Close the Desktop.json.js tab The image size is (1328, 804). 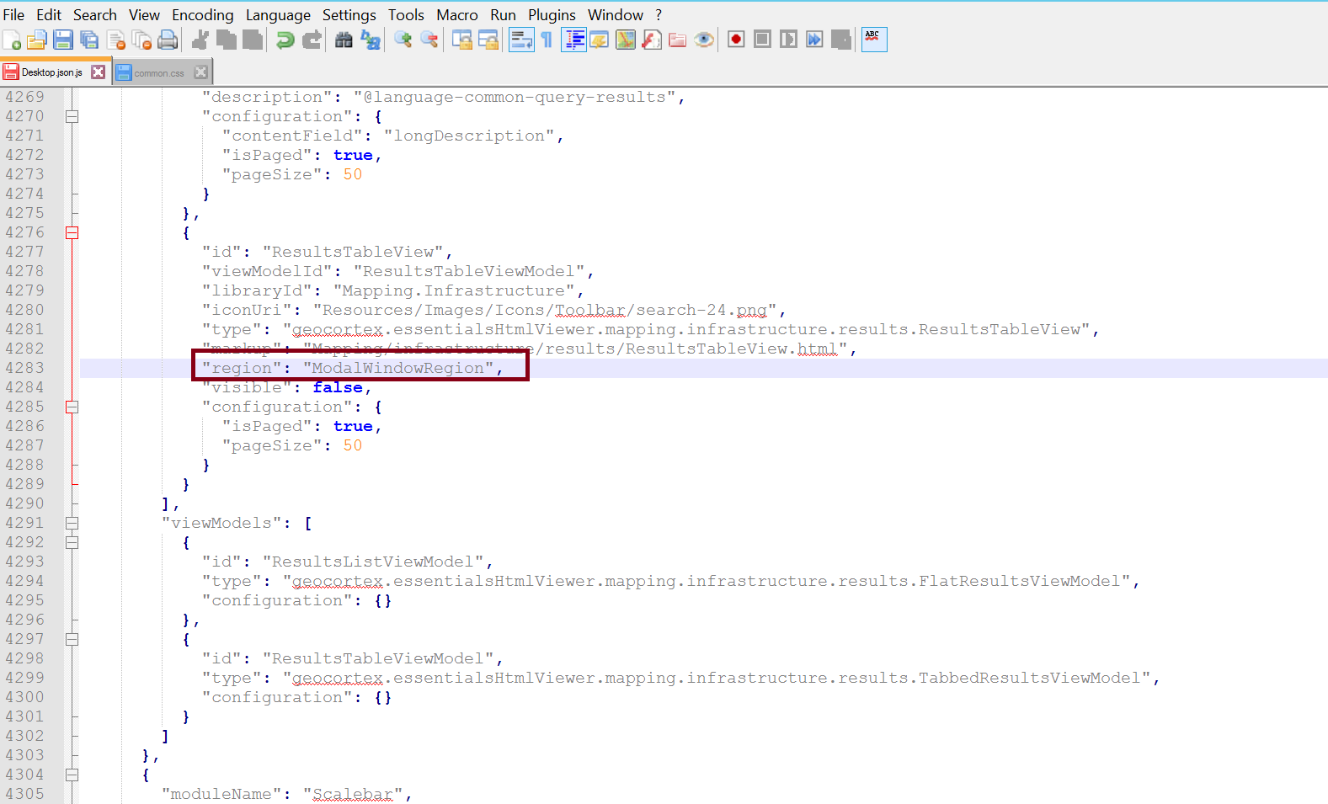(x=99, y=72)
